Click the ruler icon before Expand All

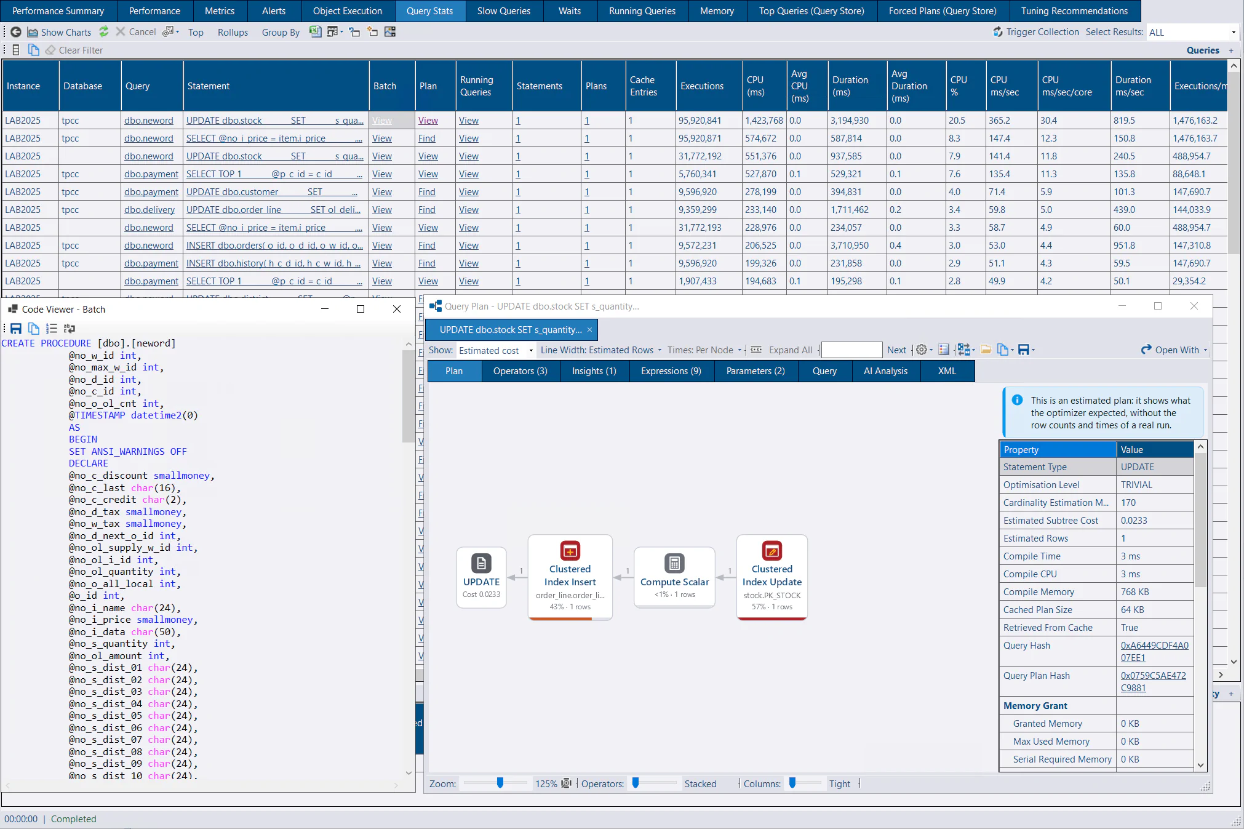coord(756,350)
